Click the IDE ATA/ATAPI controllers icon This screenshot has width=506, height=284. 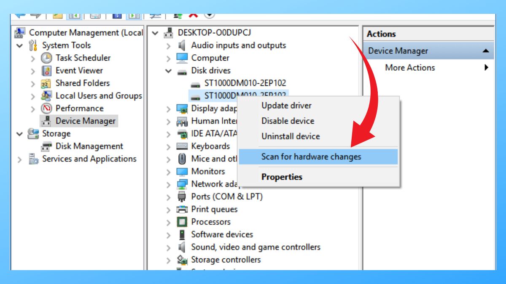click(182, 134)
